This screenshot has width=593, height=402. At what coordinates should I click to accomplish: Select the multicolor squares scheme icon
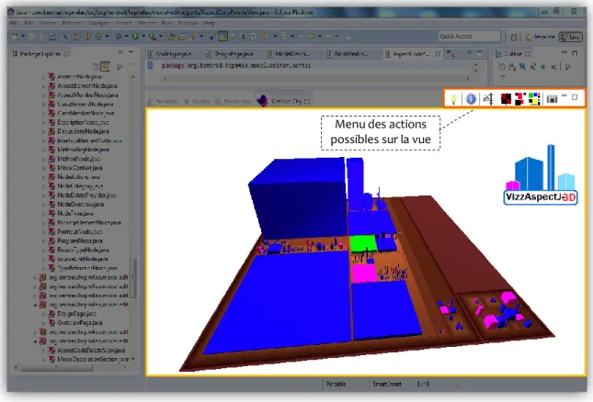coord(534,99)
